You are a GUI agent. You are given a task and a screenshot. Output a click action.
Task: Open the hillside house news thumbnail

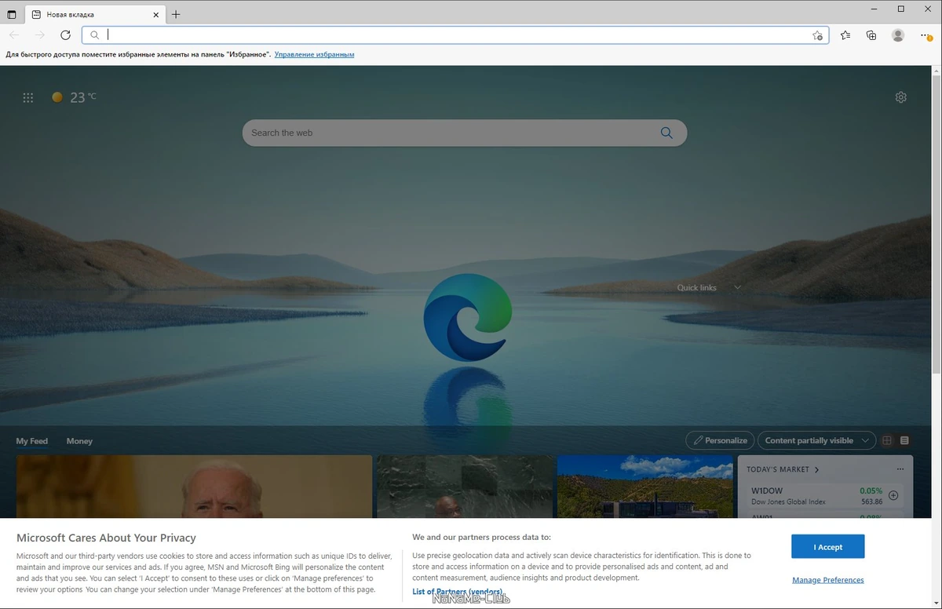click(644, 487)
